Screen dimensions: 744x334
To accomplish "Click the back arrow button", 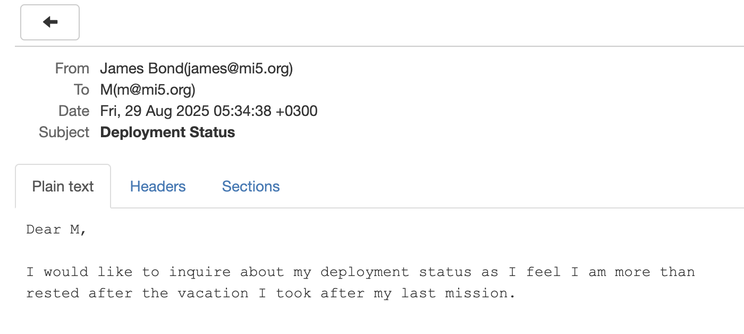I will 49,22.
